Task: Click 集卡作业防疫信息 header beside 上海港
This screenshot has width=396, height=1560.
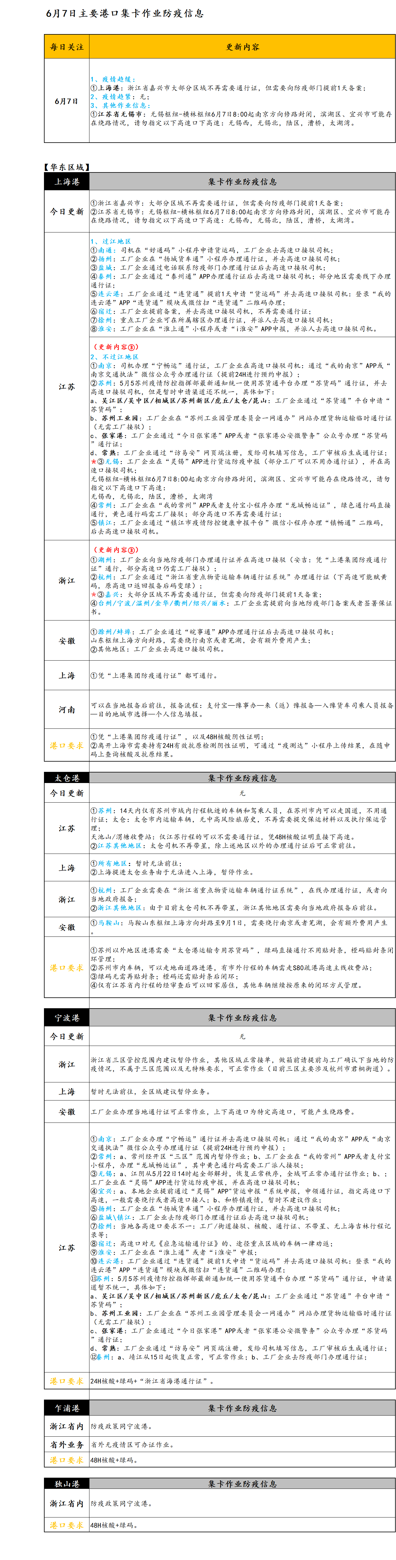Action: tap(242, 182)
